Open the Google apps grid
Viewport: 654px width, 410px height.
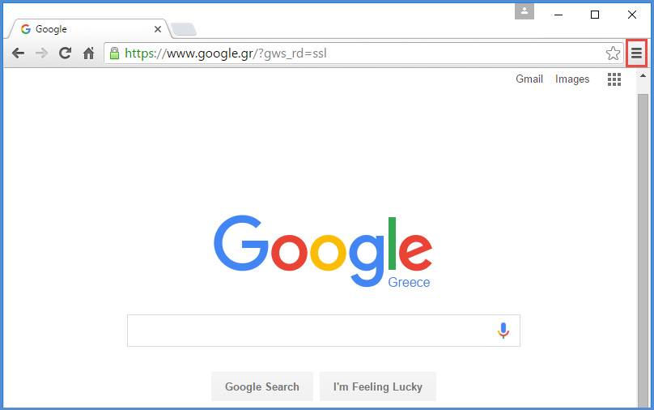[x=614, y=79]
